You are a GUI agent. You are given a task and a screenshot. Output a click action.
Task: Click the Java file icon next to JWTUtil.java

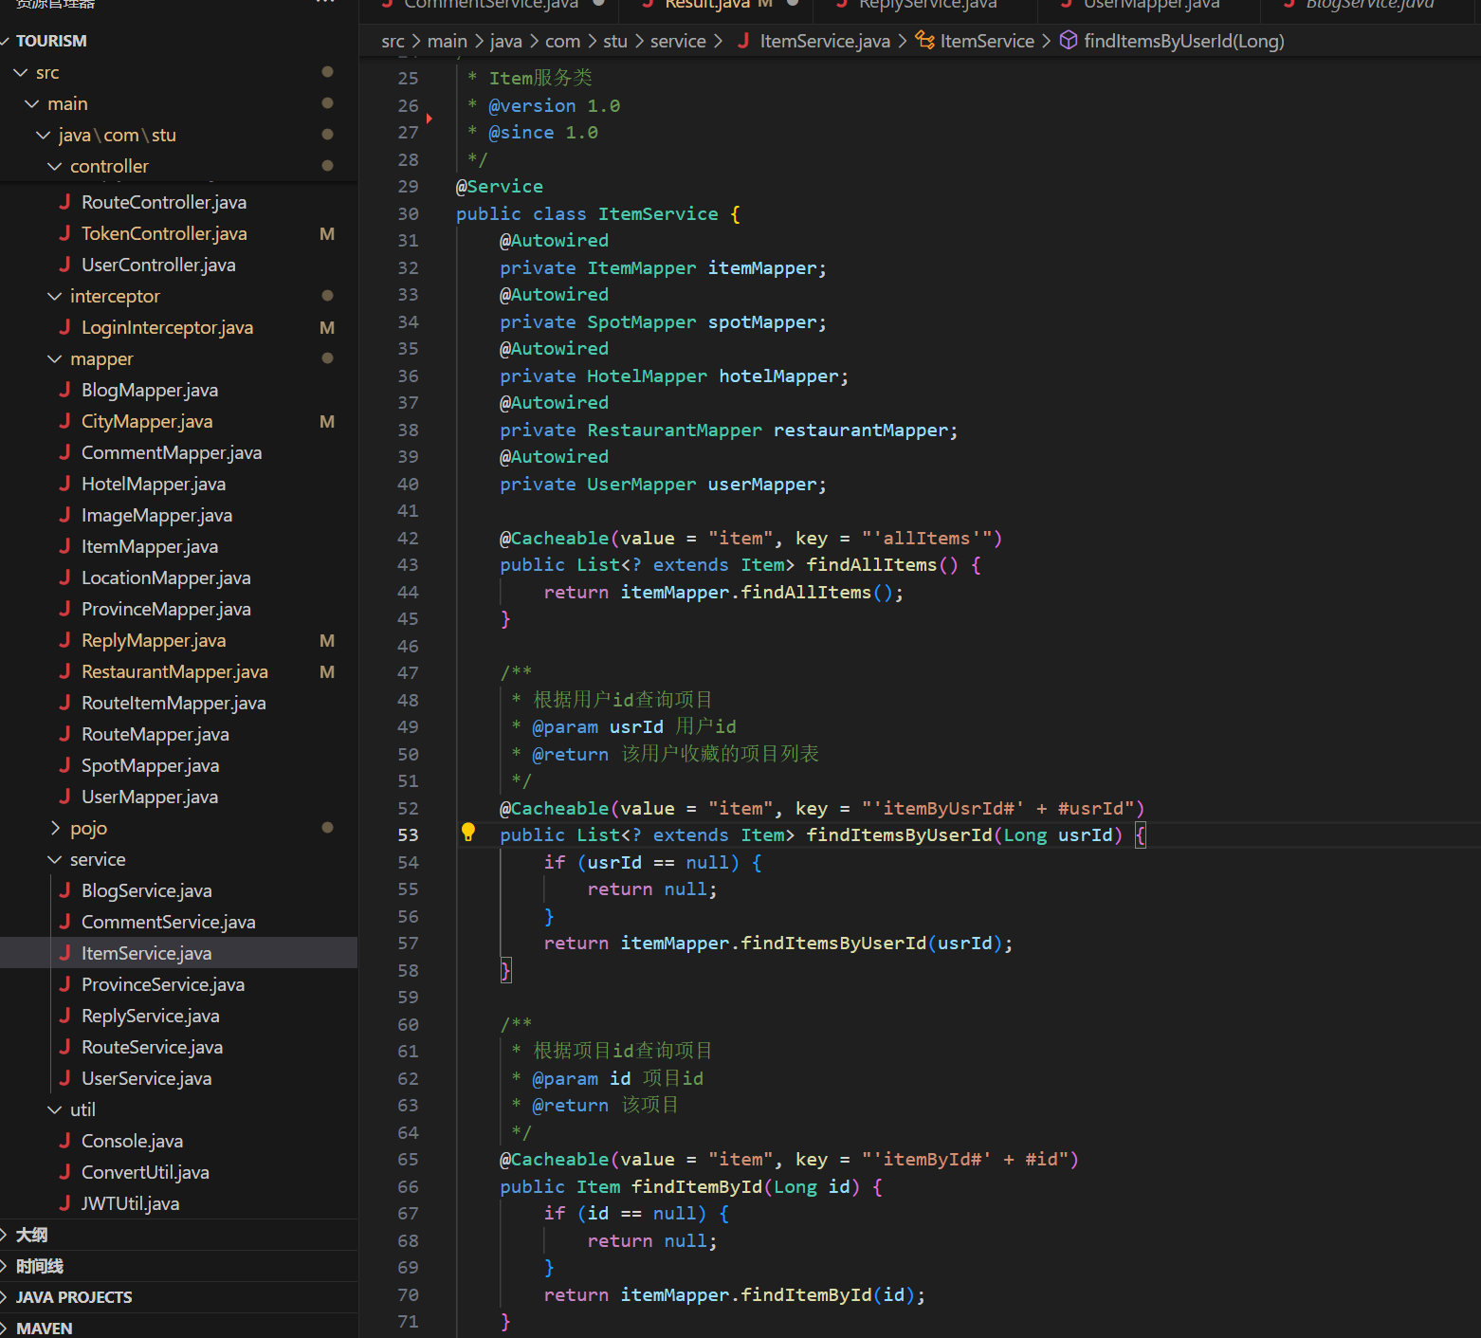(64, 1202)
